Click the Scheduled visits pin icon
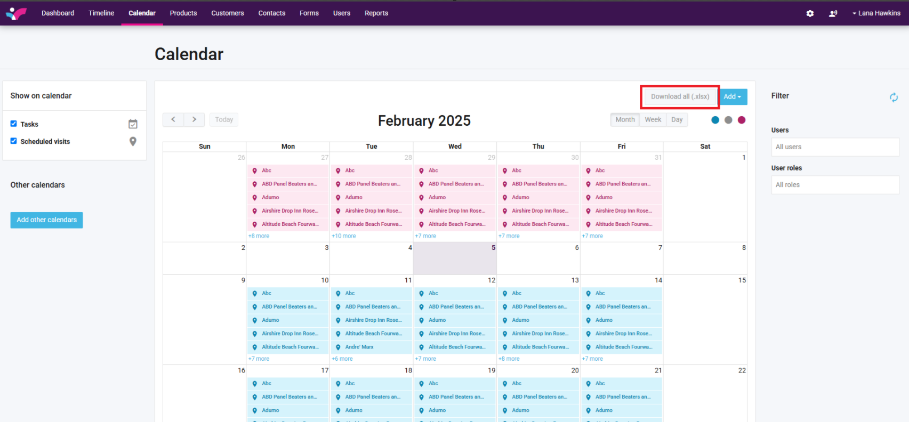This screenshot has width=909, height=422. [x=133, y=141]
